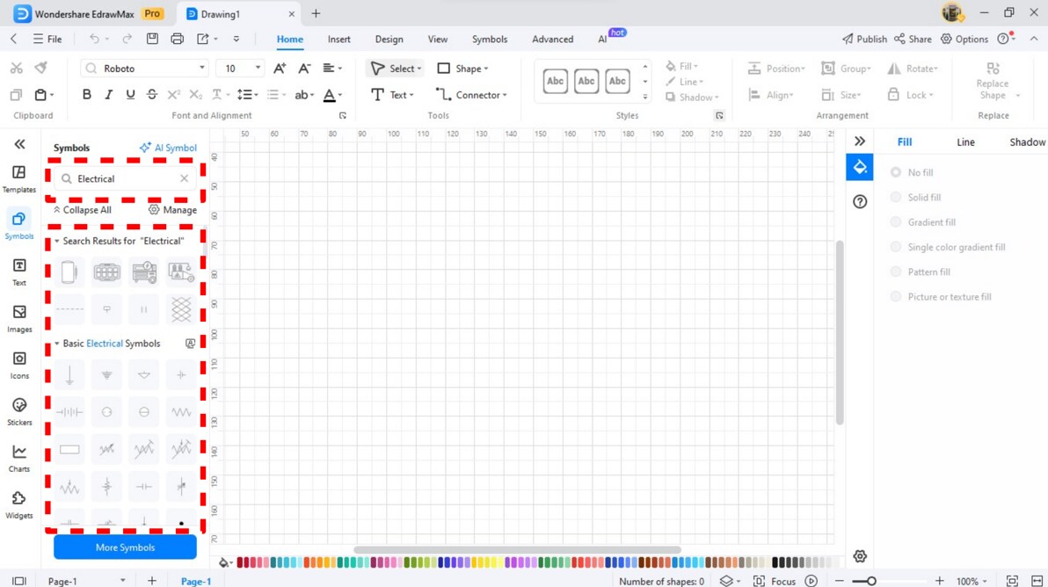Open the Line tab in right panel

965,141
